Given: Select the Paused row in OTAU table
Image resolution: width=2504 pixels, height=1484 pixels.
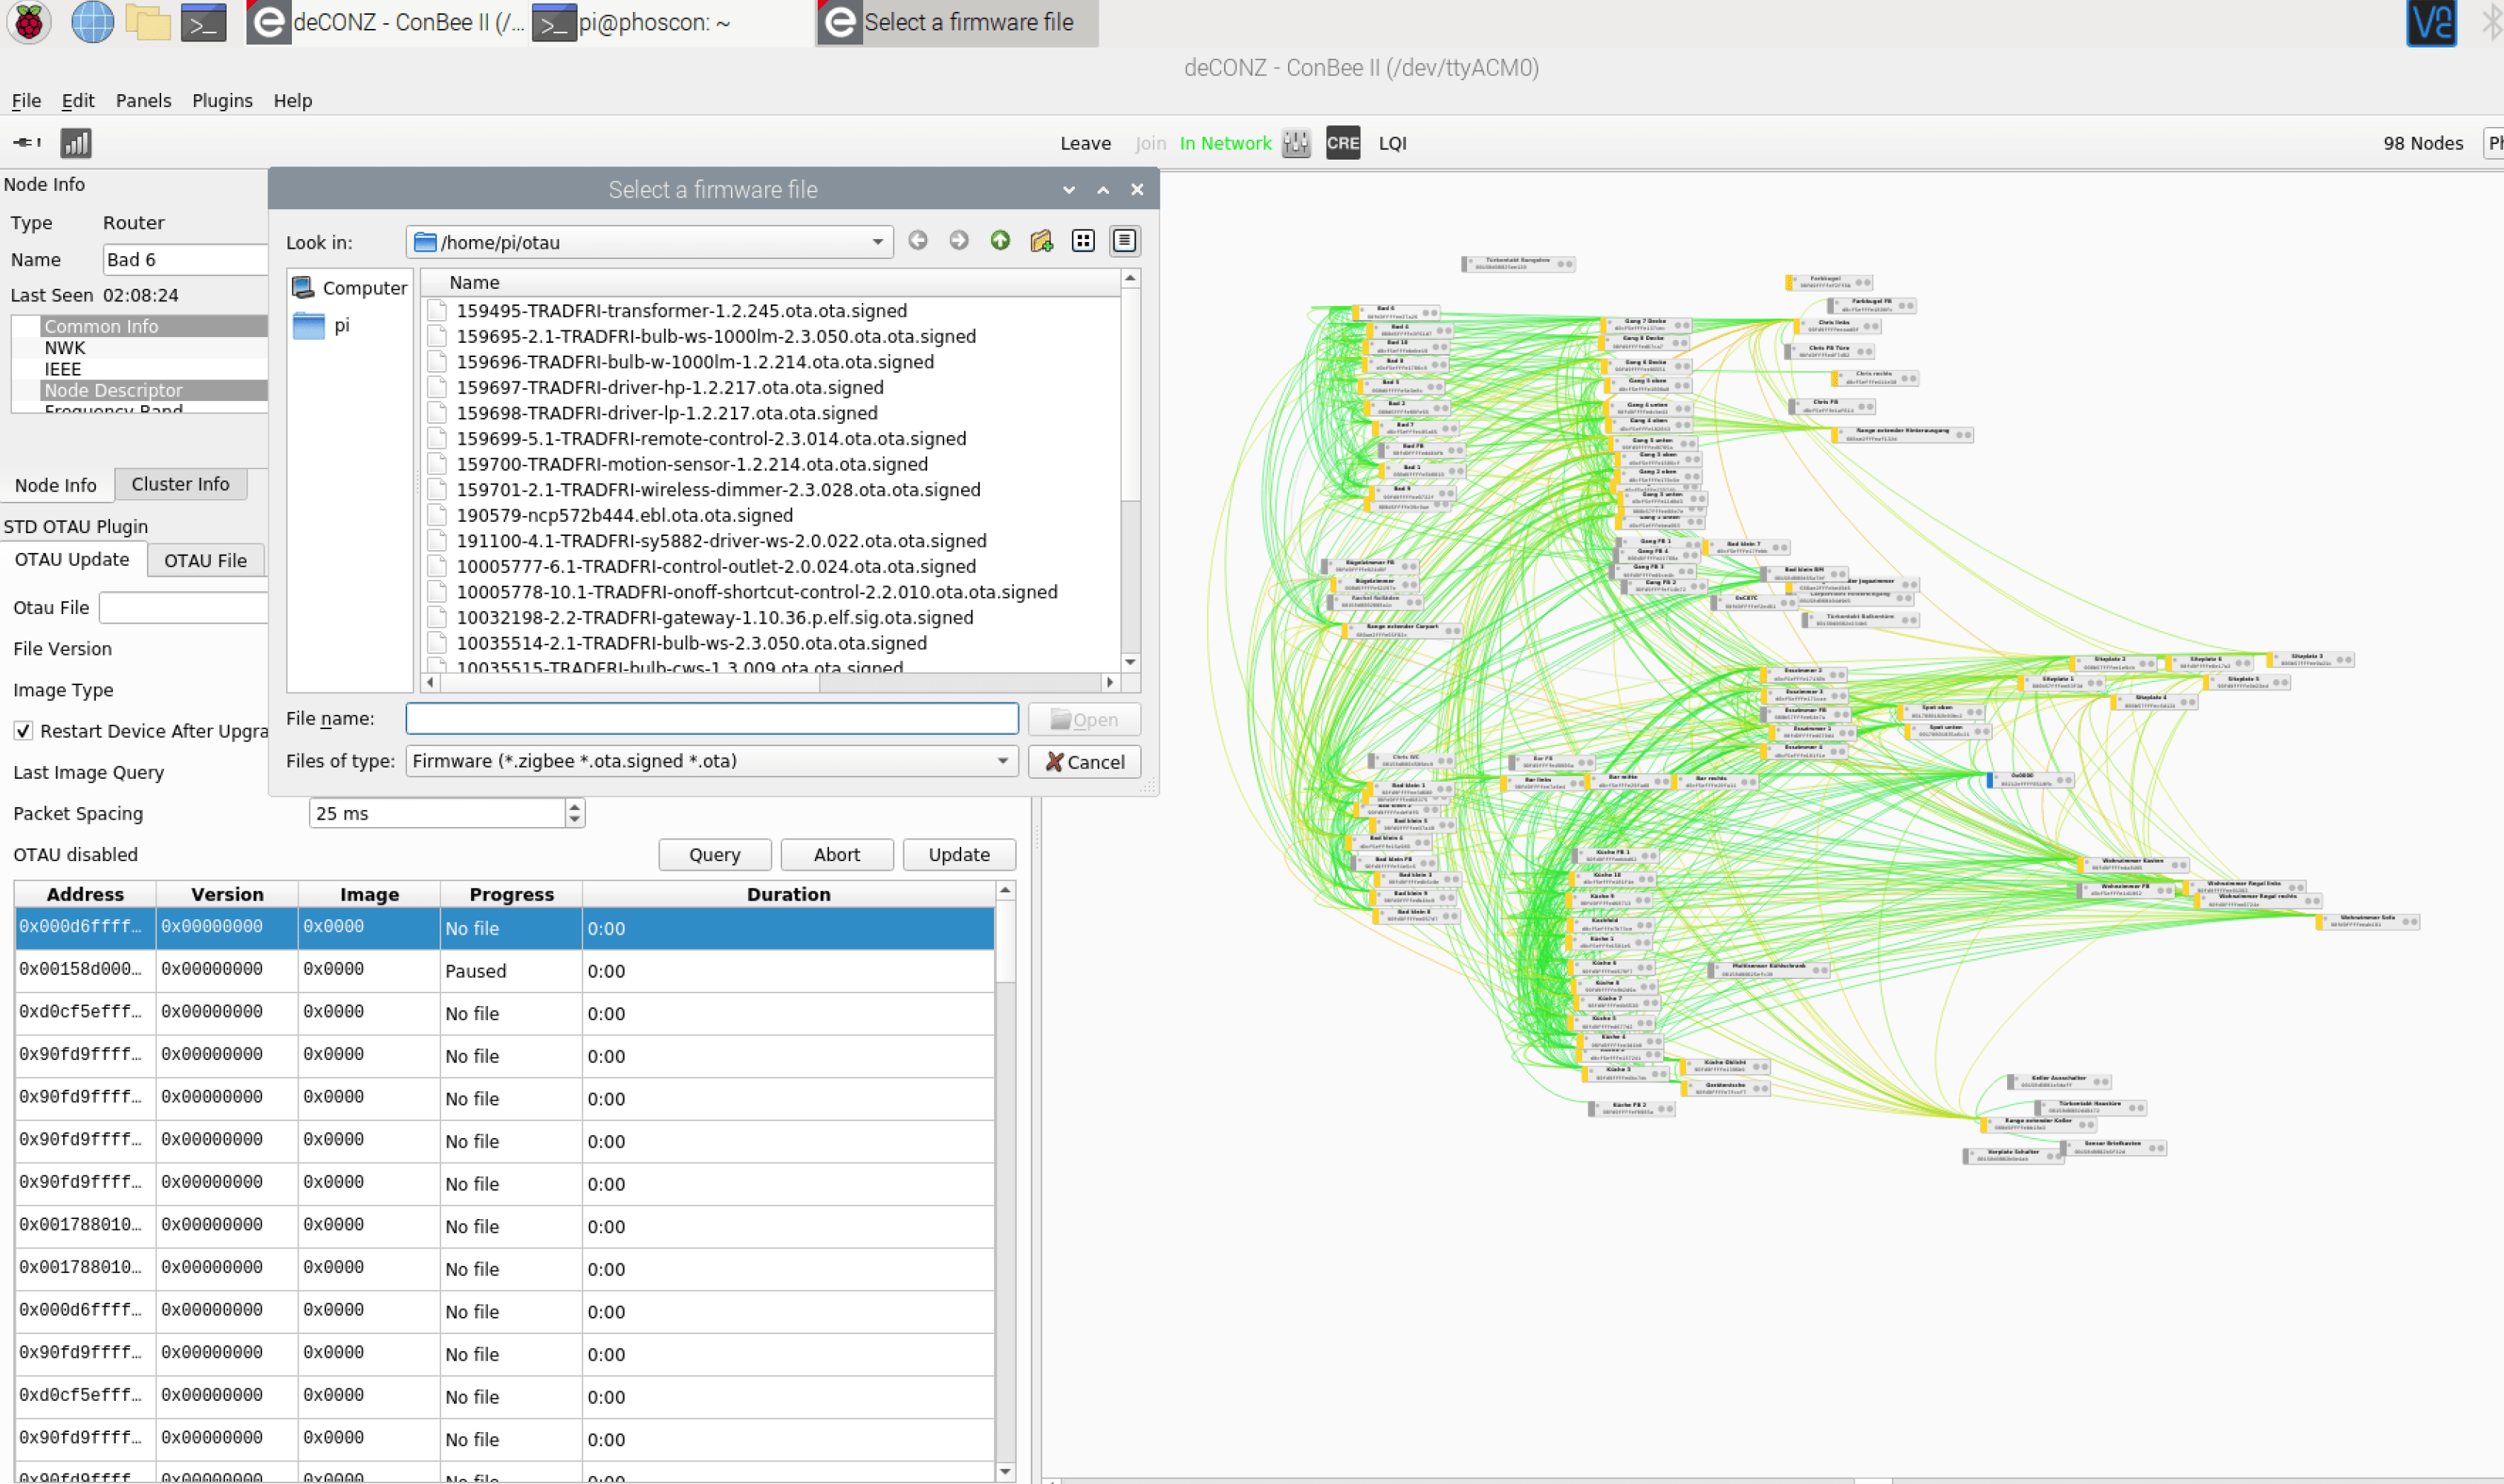Looking at the screenshot, I should [x=504, y=970].
